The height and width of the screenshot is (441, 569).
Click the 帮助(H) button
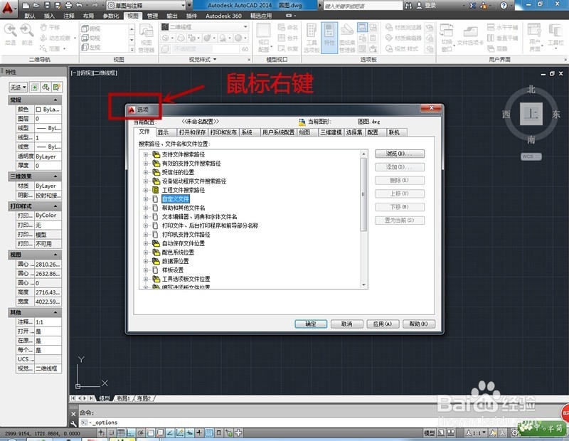tap(419, 324)
